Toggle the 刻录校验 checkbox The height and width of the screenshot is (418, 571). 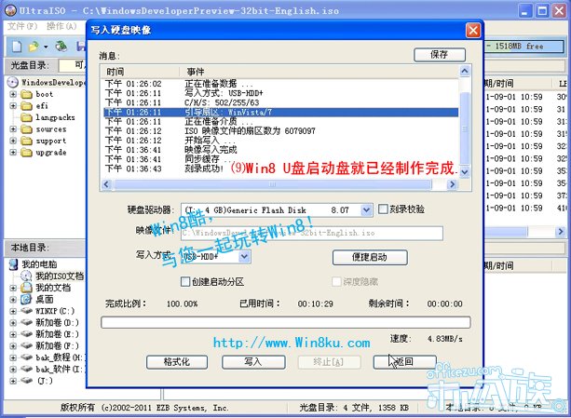click(x=383, y=209)
